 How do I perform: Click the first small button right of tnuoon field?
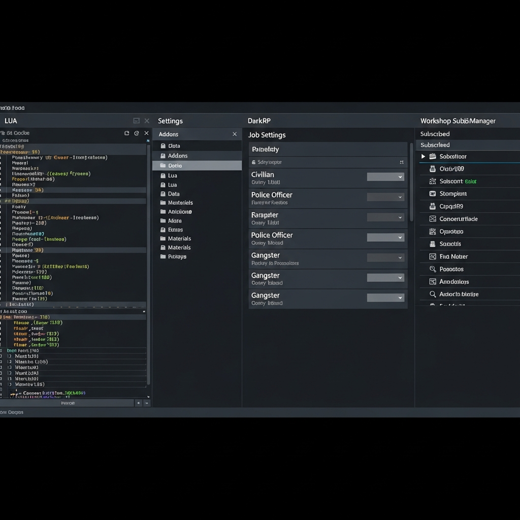(138, 403)
